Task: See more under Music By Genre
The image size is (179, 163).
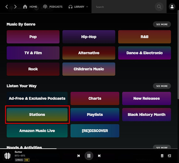Action: 162,24
